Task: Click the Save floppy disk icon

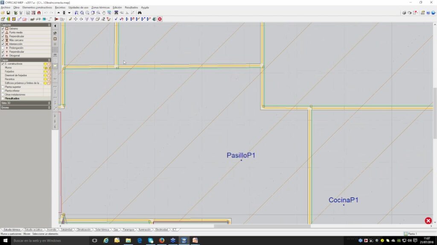Action: (8, 13)
